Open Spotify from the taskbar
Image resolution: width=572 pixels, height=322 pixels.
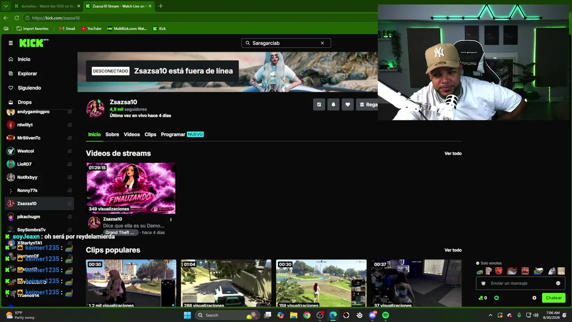click(385, 315)
